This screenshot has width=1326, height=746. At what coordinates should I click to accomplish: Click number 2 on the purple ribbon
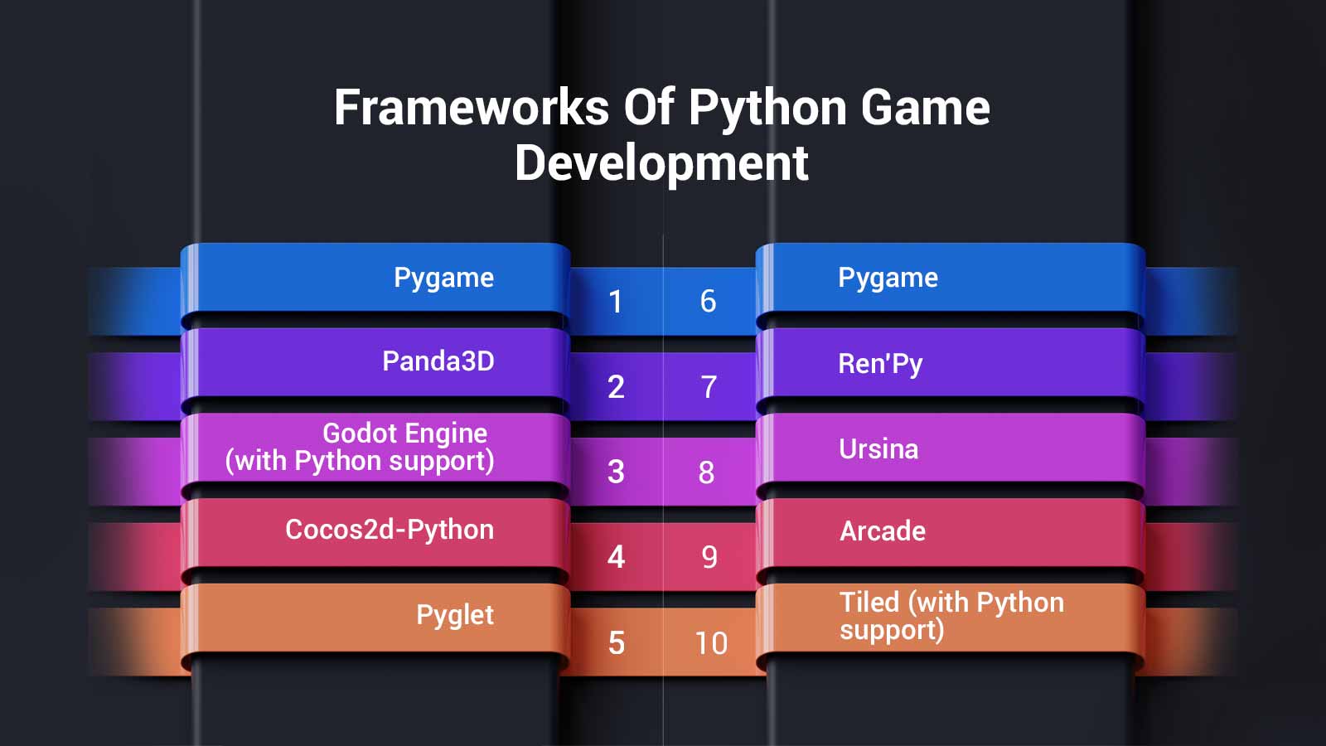pyautogui.click(x=616, y=387)
